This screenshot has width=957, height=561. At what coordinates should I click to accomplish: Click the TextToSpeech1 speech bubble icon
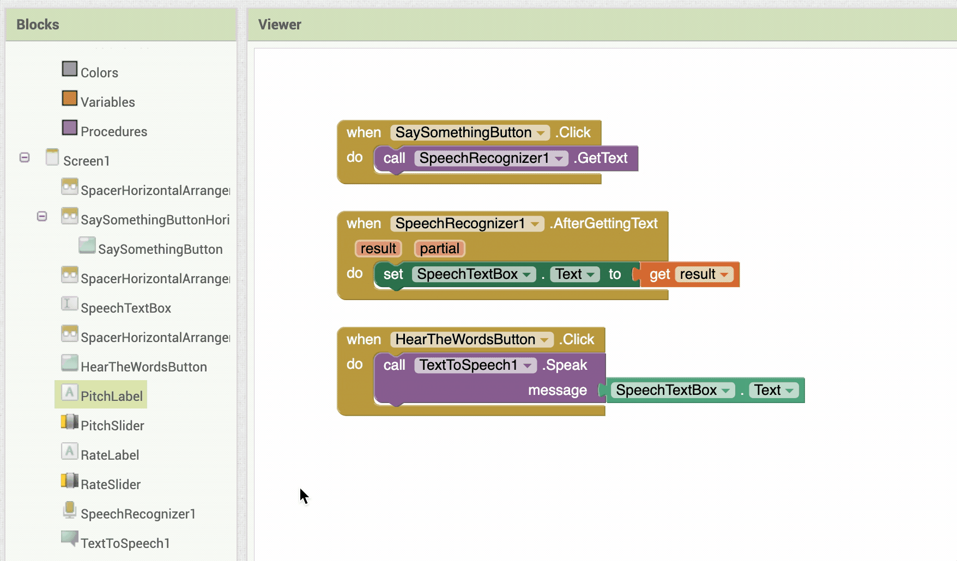[x=70, y=539]
